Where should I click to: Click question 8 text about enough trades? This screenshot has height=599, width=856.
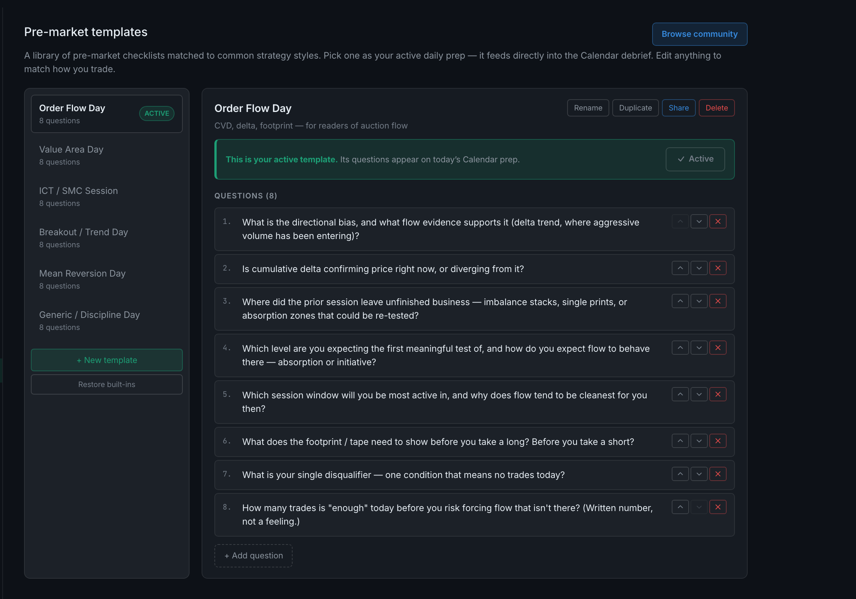click(448, 515)
